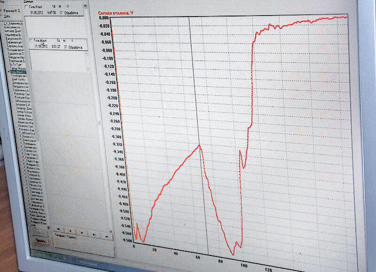Image resolution: width=376 pixels, height=272 pixels.
Task: Click the '100' x-axis label
Action: point(243,265)
